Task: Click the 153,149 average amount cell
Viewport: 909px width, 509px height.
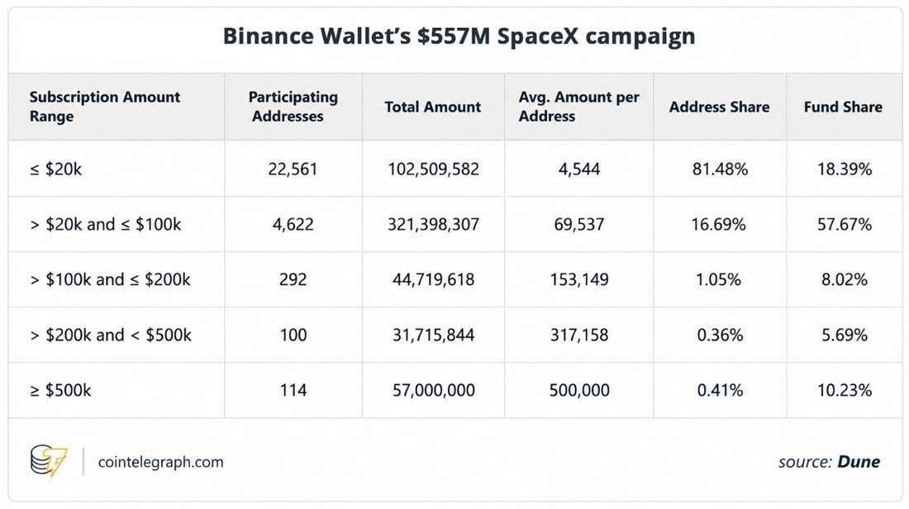Action: 579,279
